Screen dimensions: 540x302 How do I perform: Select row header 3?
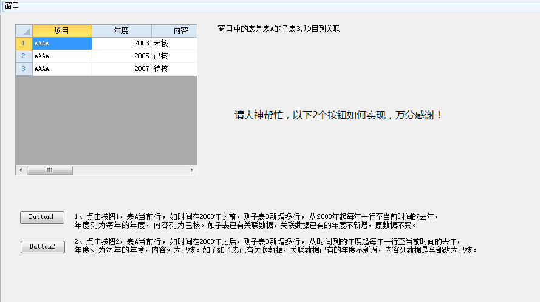[x=24, y=69]
